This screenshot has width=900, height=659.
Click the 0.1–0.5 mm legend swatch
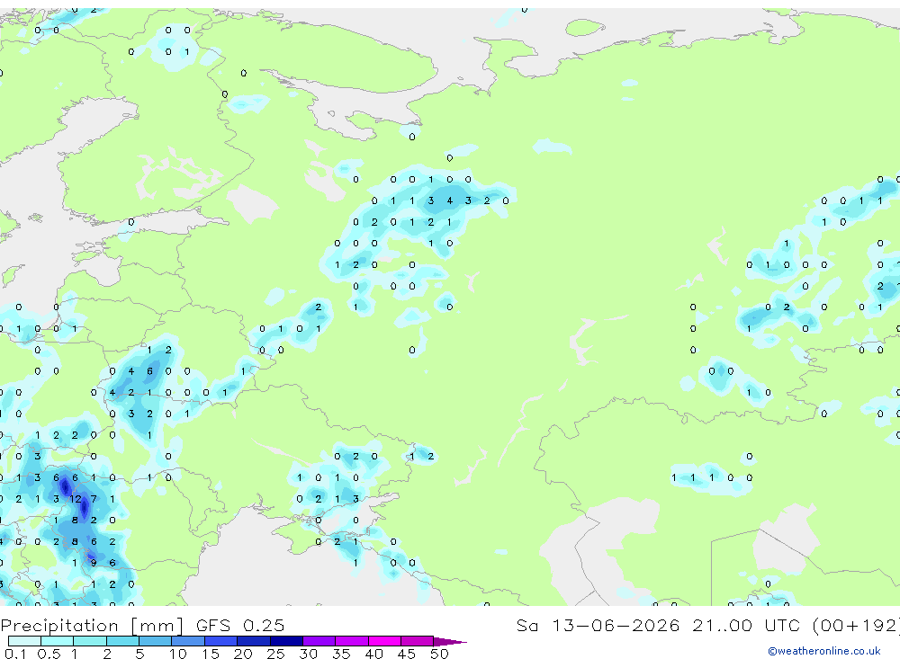[24, 641]
